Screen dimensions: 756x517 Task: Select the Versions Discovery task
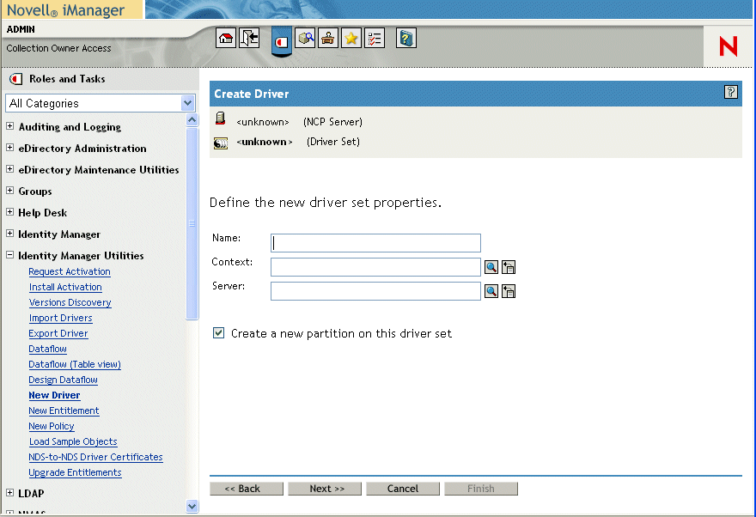(x=70, y=302)
